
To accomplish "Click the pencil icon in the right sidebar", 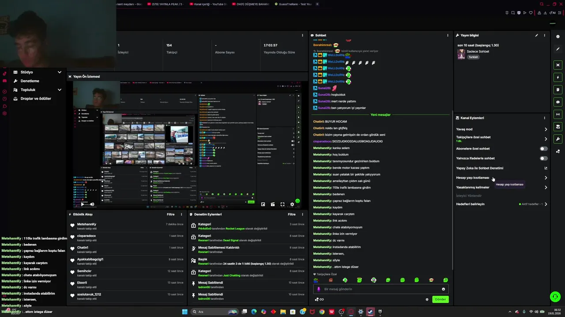I will pos(558,49).
